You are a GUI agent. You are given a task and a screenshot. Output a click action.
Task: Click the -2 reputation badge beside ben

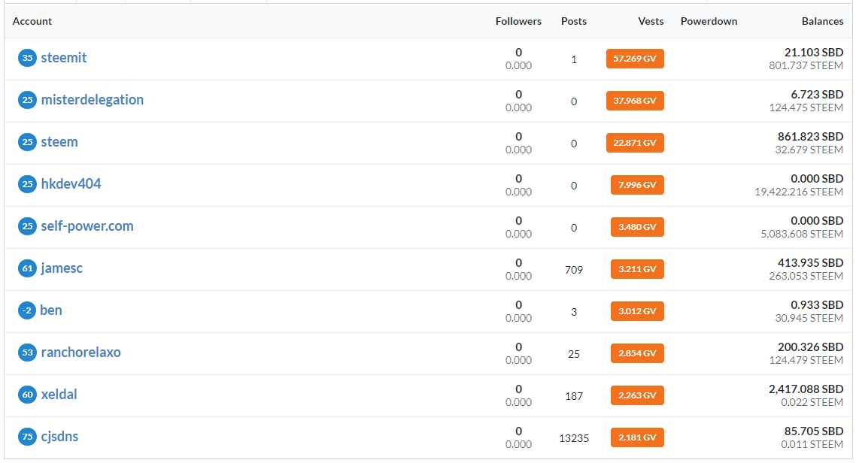28,310
